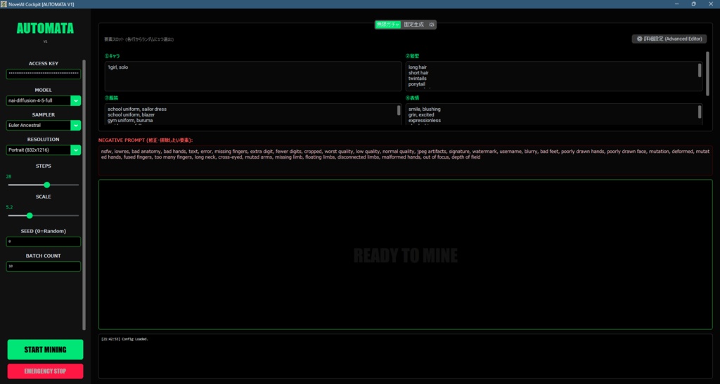The width and height of the screenshot is (720, 384).
Task: Click the scrollbar of the ③服装 list box
Action: 399,110
